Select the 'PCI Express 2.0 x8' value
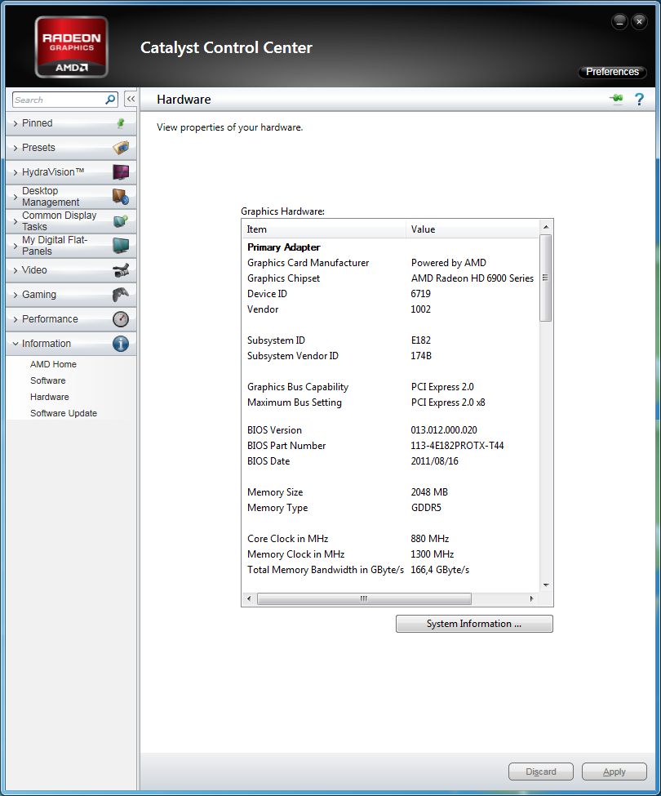Viewport: 661px width, 796px height. [448, 402]
